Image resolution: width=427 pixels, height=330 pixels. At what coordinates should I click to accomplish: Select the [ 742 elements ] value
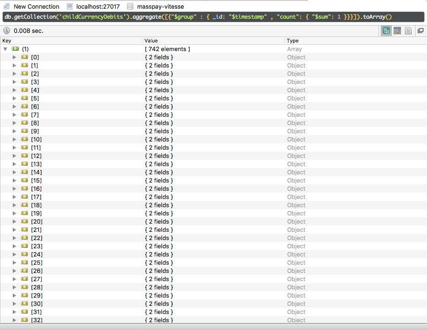pos(167,49)
